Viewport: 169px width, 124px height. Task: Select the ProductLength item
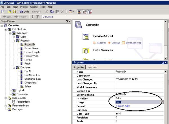click(32, 52)
